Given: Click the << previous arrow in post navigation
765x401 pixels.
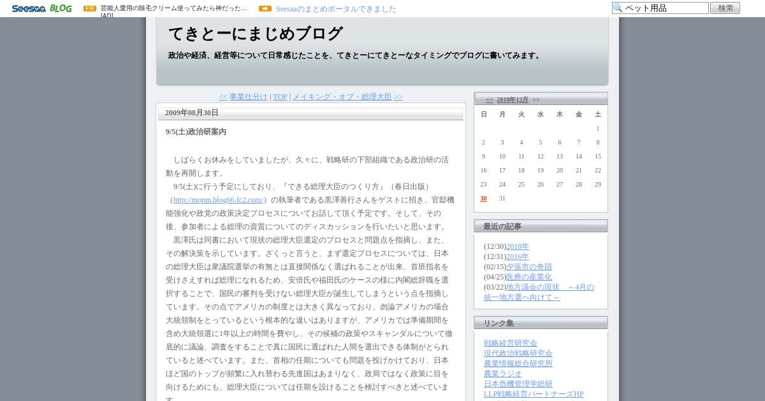Looking at the screenshot, I should click(x=223, y=97).
